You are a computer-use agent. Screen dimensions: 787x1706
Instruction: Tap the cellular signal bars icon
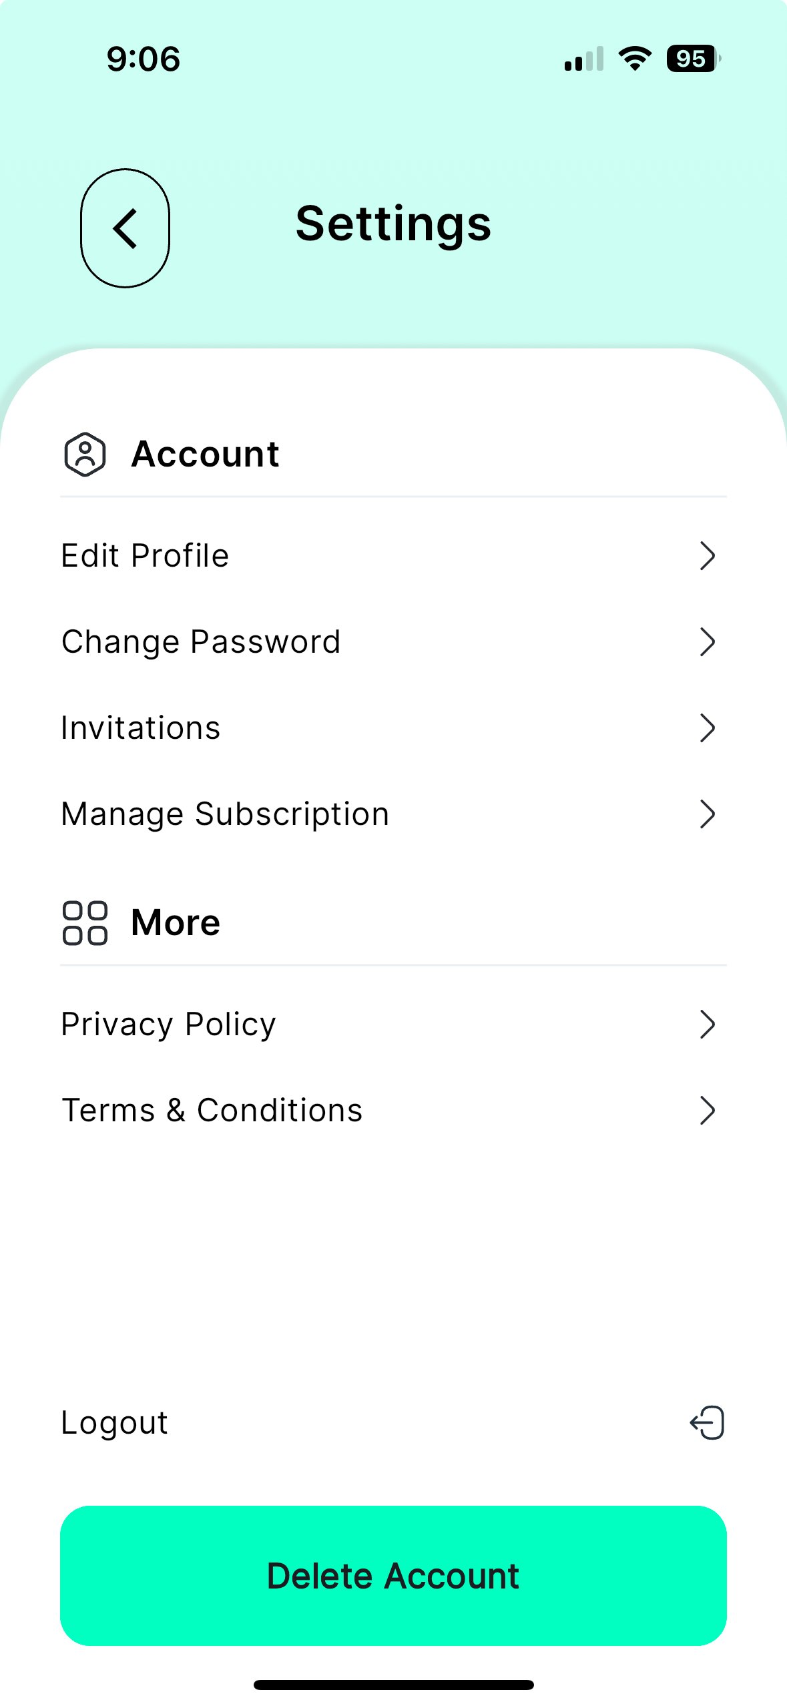(x=584, y=59)
